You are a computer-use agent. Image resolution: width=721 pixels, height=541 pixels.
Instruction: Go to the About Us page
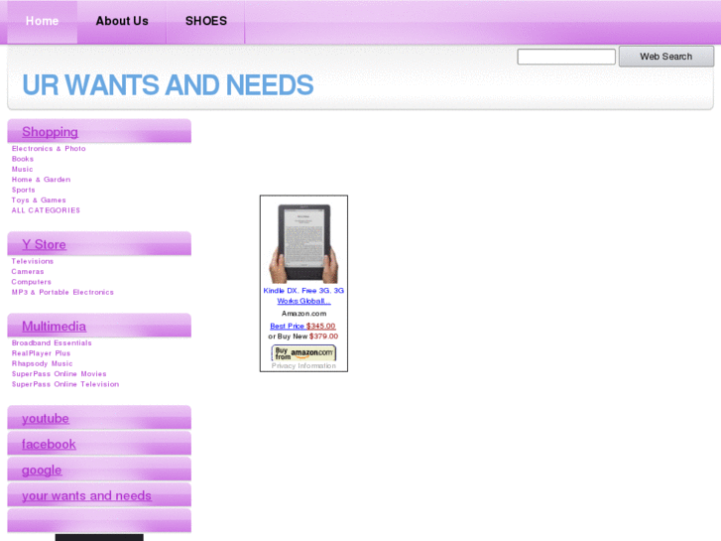(122, 21)
